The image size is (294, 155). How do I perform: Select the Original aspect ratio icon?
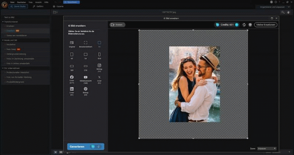pyautogui.click(x=72, y=43)
